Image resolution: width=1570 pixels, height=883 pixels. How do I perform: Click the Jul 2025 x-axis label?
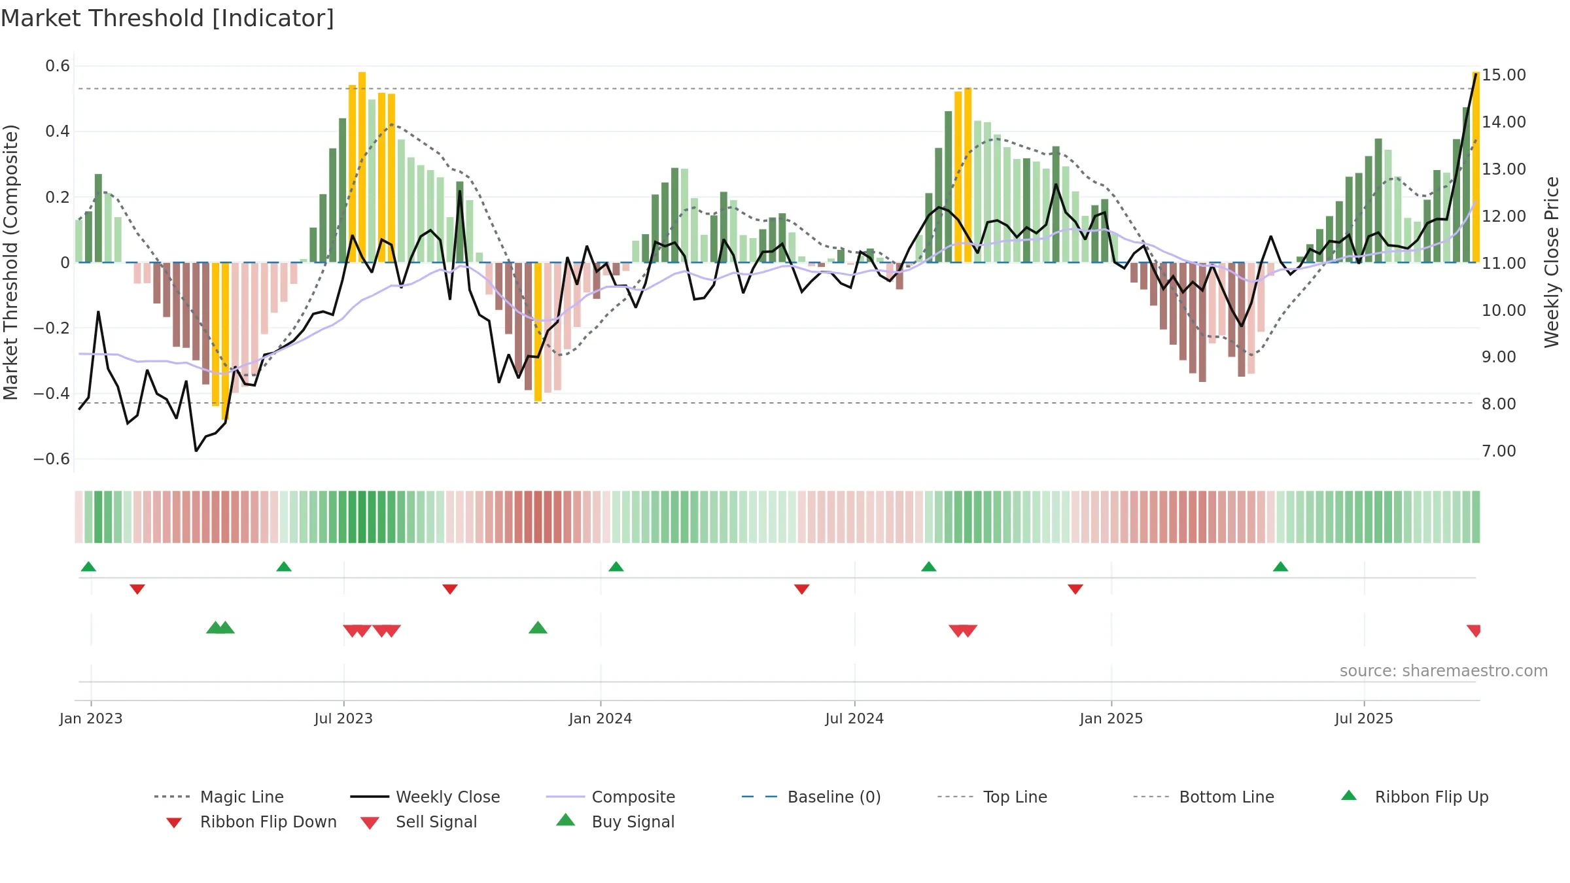(1364, 718)
